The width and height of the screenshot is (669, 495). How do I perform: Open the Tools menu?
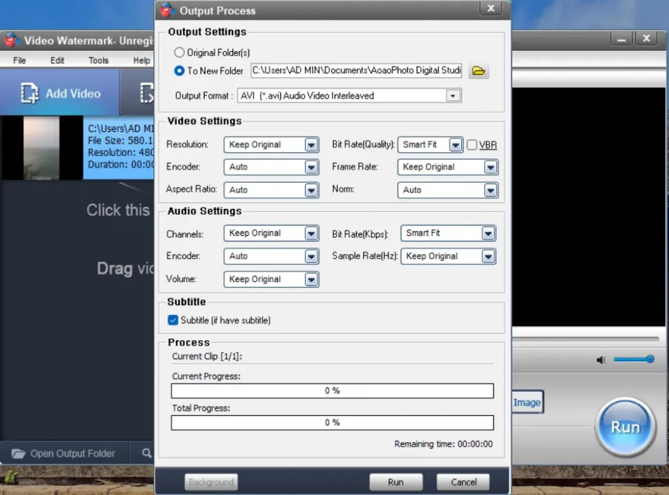pos(99,60)
